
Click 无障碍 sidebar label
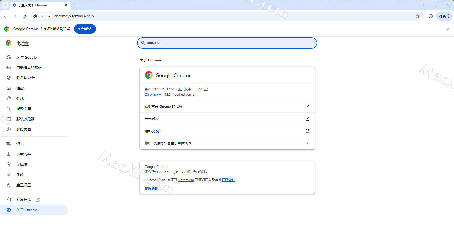click(x=22, y=164)
